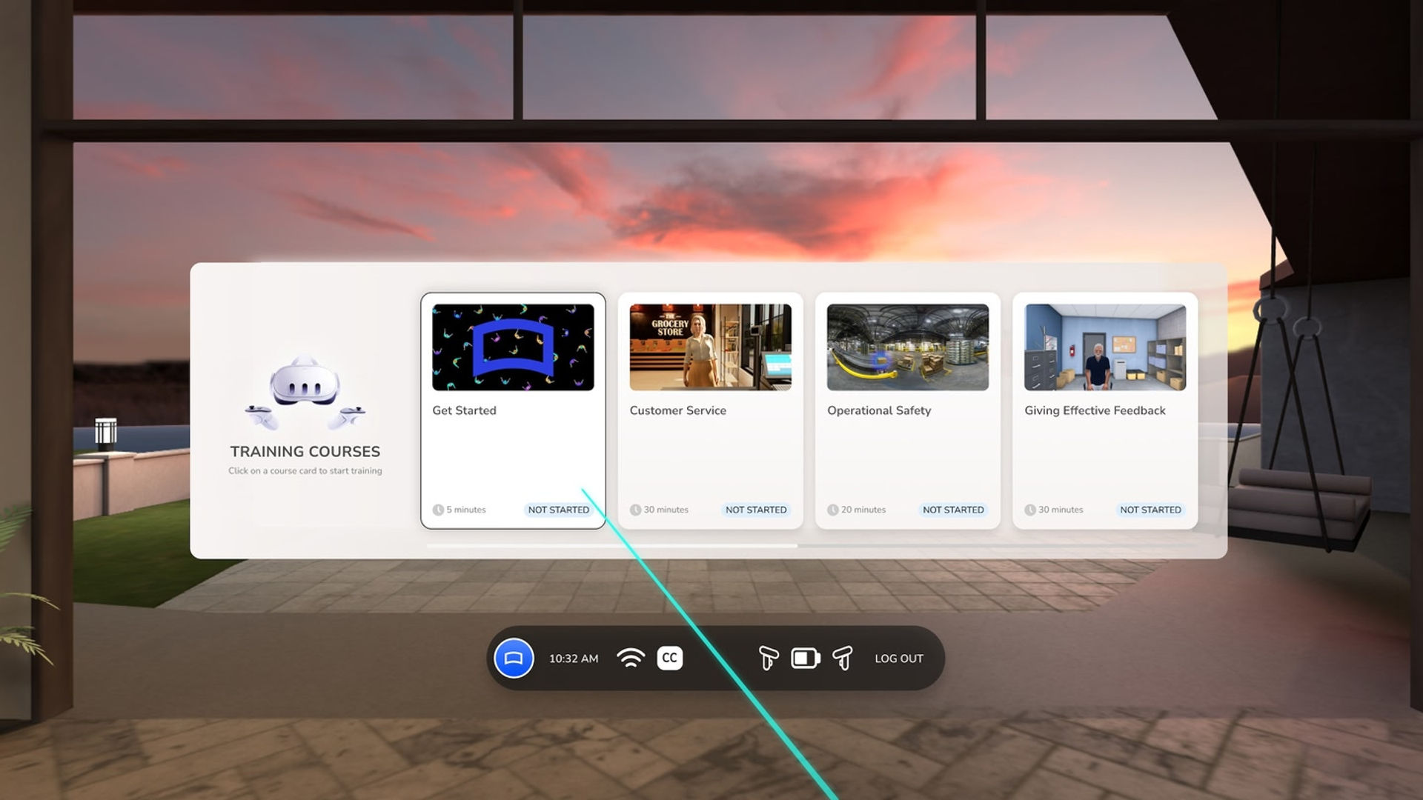The height and width of the screenshot is (800, 1423).
Task: Select the Operational Safety warehouse thumbnail
Action: [908, 347]
